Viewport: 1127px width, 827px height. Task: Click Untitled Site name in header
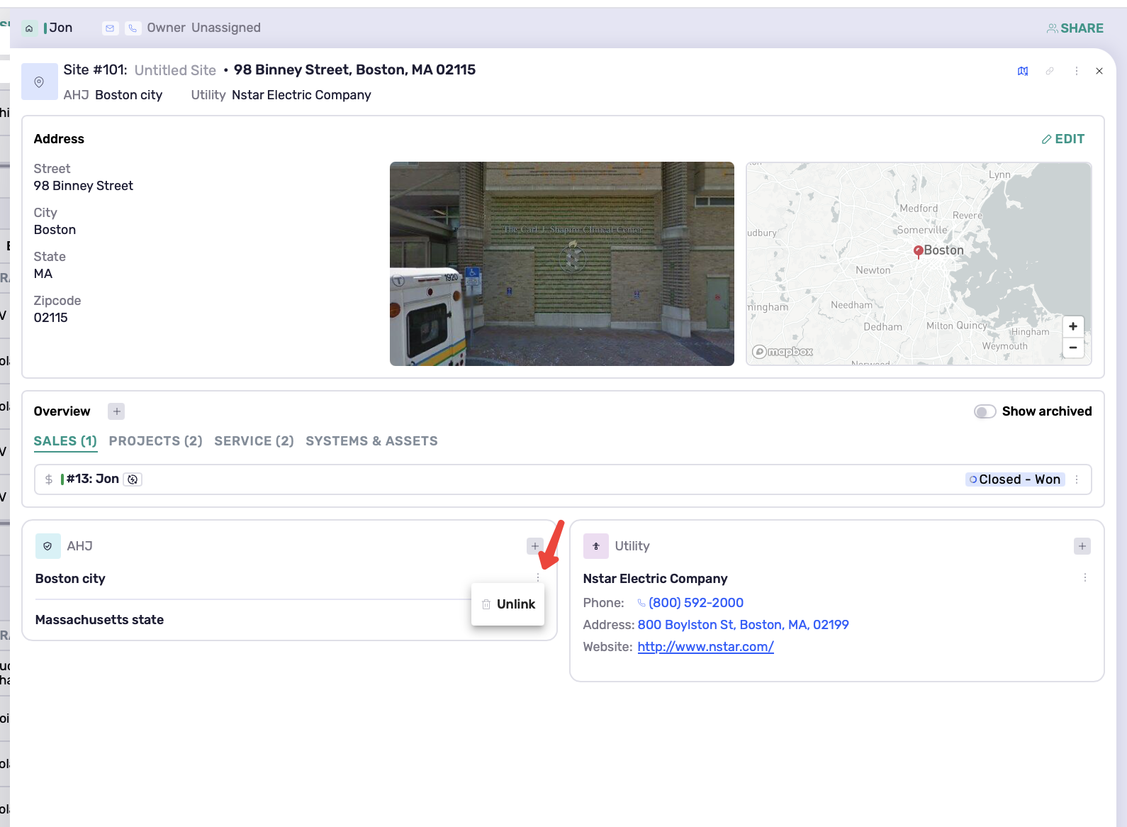coord(175,70)
